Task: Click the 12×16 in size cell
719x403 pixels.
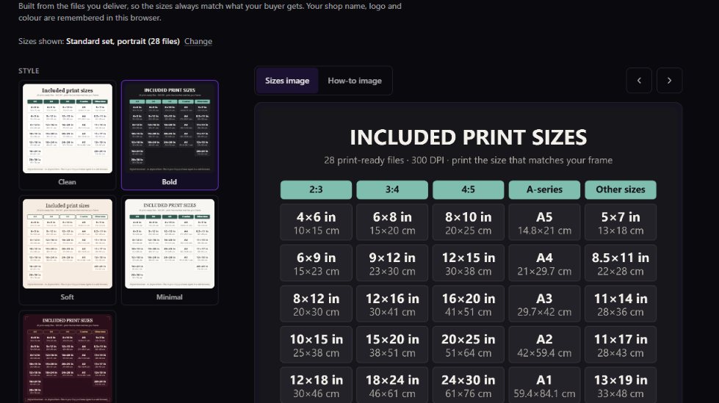Action: coord(392,304)
